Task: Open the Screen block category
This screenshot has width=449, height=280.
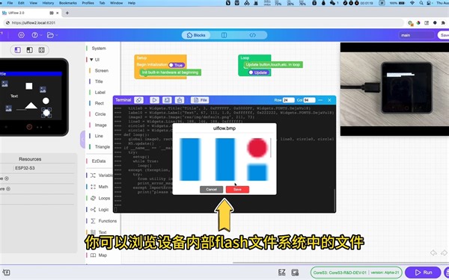Action: (101, 71)
